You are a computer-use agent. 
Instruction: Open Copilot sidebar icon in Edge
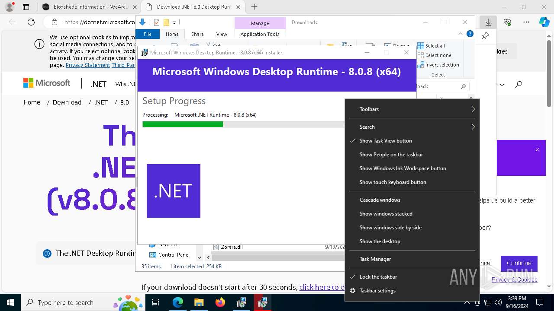pos(544,22)
